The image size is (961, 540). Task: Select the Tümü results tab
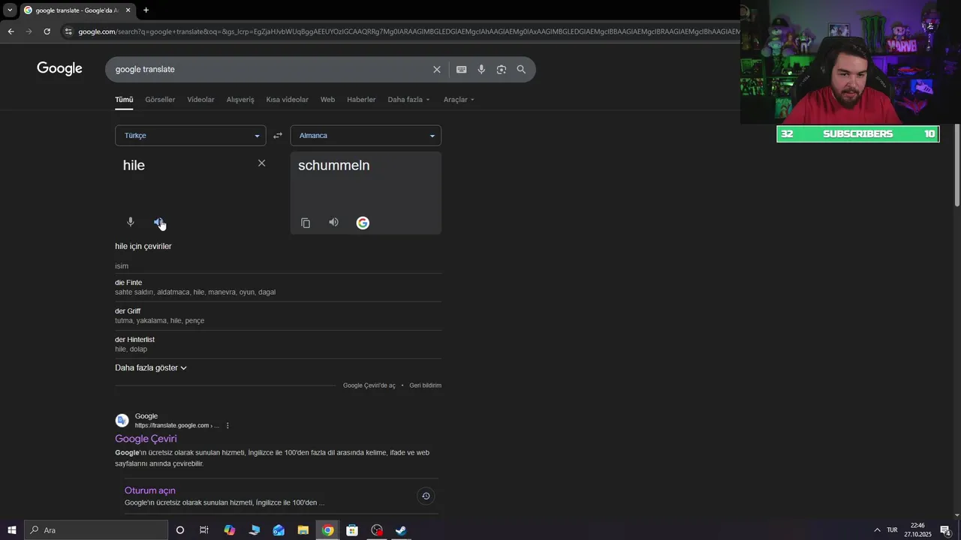pyautogui.click(x=124, y=100)
